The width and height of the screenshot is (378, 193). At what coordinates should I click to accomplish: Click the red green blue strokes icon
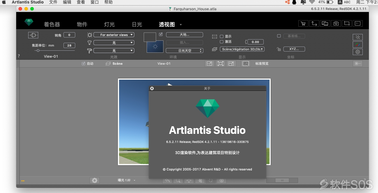(x=358, y=45)
